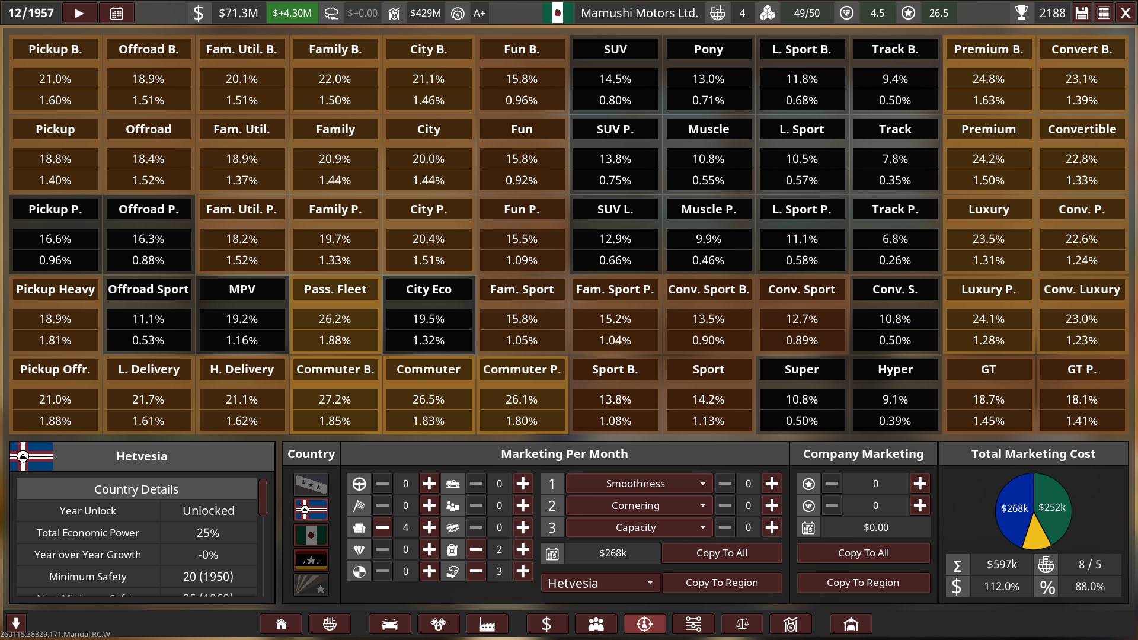Image resolution: width=1138 pixels, height=640 pixels.
Task: Open the calendar icon next to play button
Action: (117, 13)
